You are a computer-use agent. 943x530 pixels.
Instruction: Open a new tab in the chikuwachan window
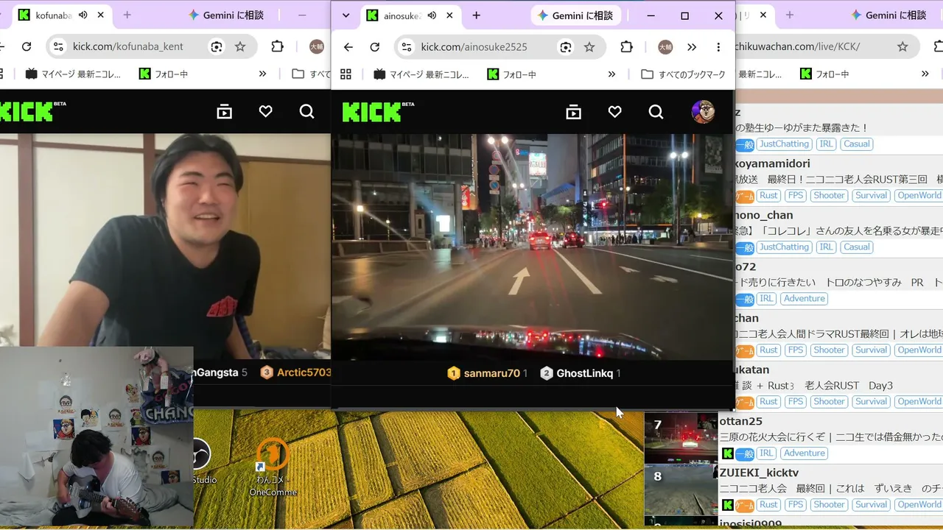(x=790, y=15)
